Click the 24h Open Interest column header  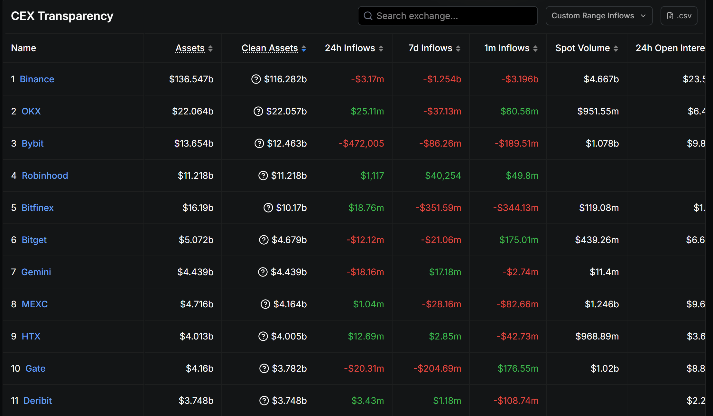[670, 48]
